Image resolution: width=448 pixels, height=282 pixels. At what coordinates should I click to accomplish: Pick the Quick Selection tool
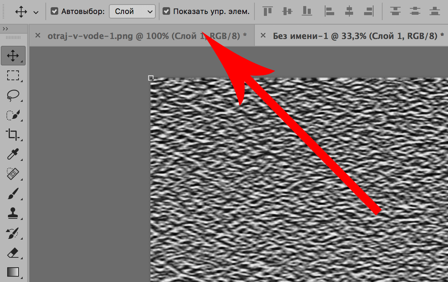coord(13,115)
